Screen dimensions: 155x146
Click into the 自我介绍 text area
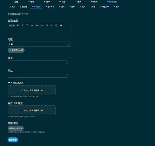pos(39,31)
